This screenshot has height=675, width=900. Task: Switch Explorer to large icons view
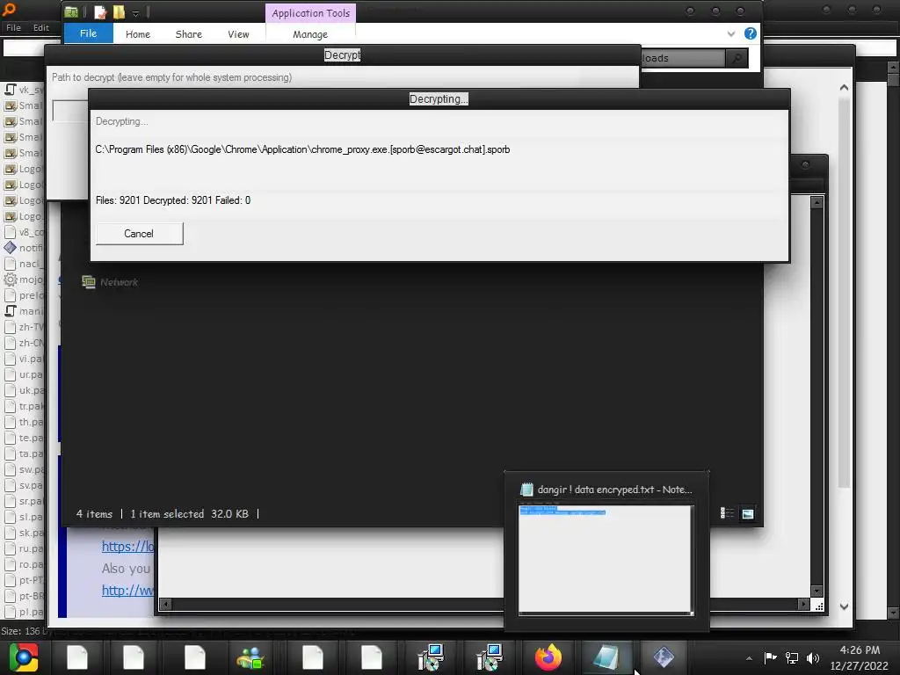pos(747,513)
